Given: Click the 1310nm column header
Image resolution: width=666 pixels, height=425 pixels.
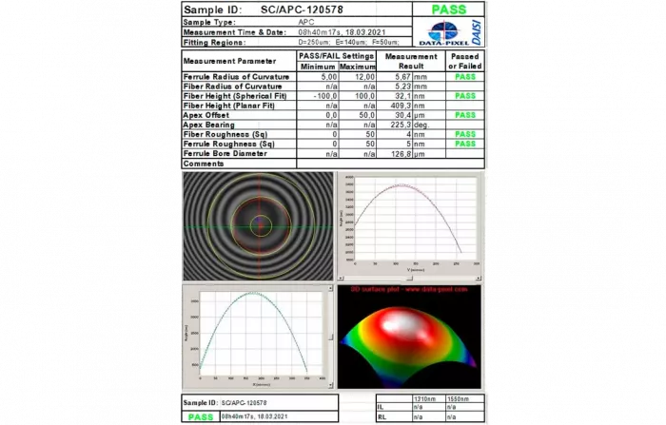Looking at the screenshot, I should (424, 398).
